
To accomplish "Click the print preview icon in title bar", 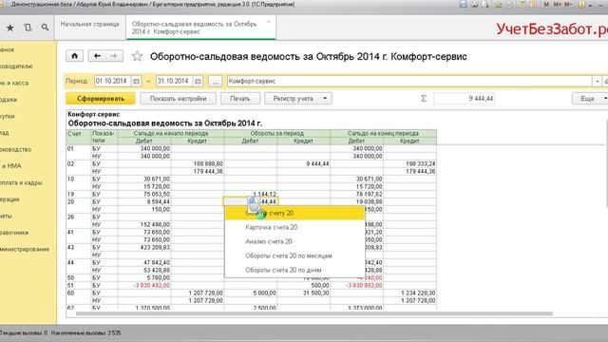I will (485, 4).
